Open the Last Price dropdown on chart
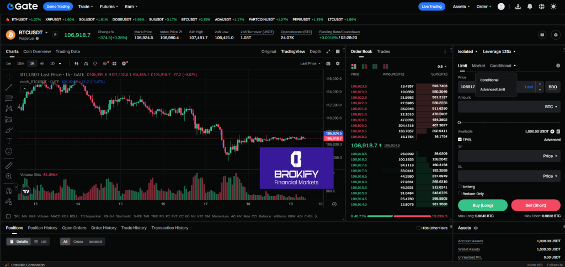This screenshot has width=565, height=267. (310, 63)
